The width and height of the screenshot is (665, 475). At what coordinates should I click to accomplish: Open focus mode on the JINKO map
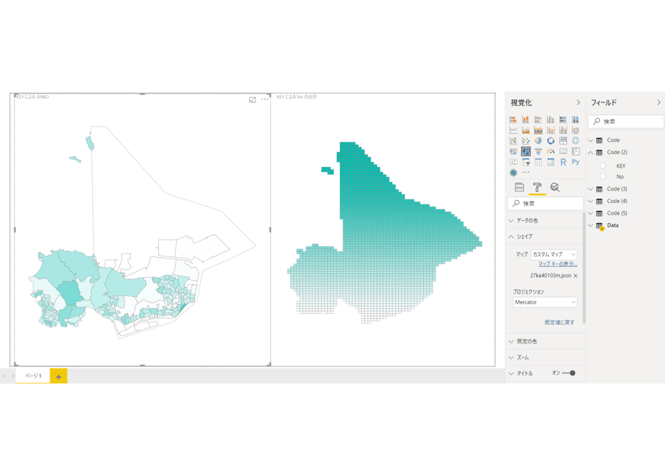pos(253,99)
